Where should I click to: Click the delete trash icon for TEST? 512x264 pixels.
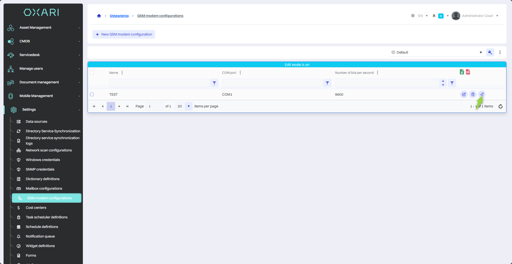[473, 94]
